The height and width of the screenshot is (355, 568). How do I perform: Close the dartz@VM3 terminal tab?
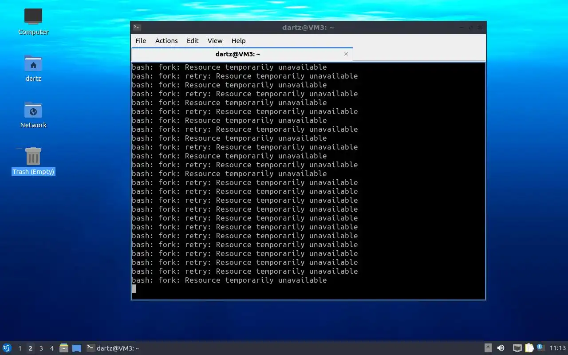click(346, 54)
